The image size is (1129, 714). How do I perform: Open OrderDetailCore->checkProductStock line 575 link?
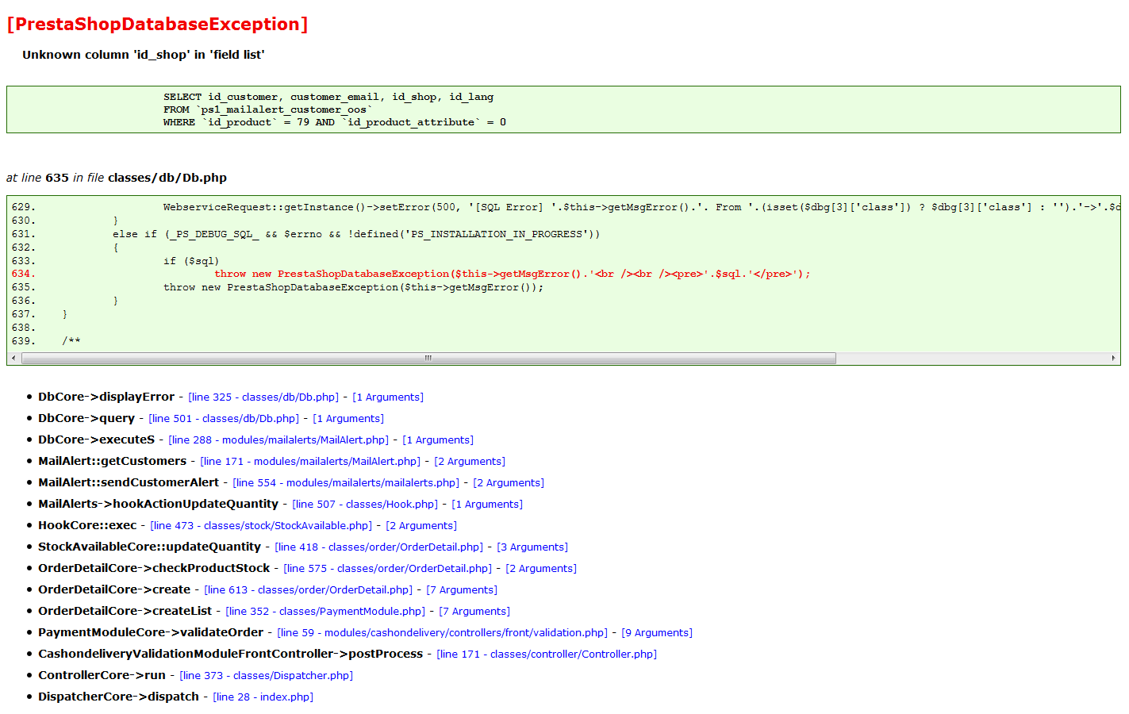coord(387,569)
